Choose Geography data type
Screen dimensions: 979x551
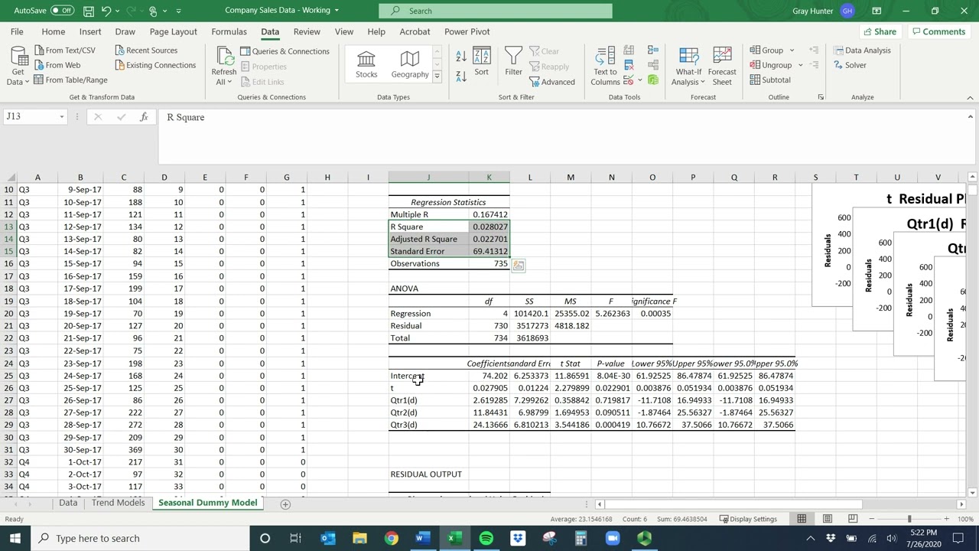(x=410, y=65)
